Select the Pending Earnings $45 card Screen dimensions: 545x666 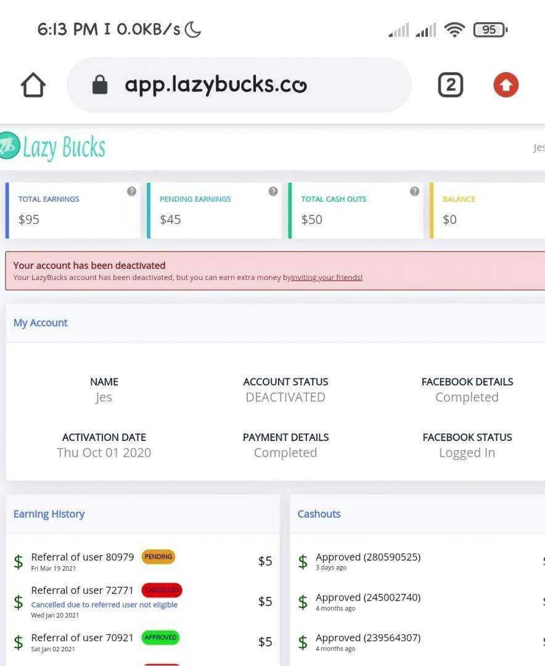coord(214,210)
